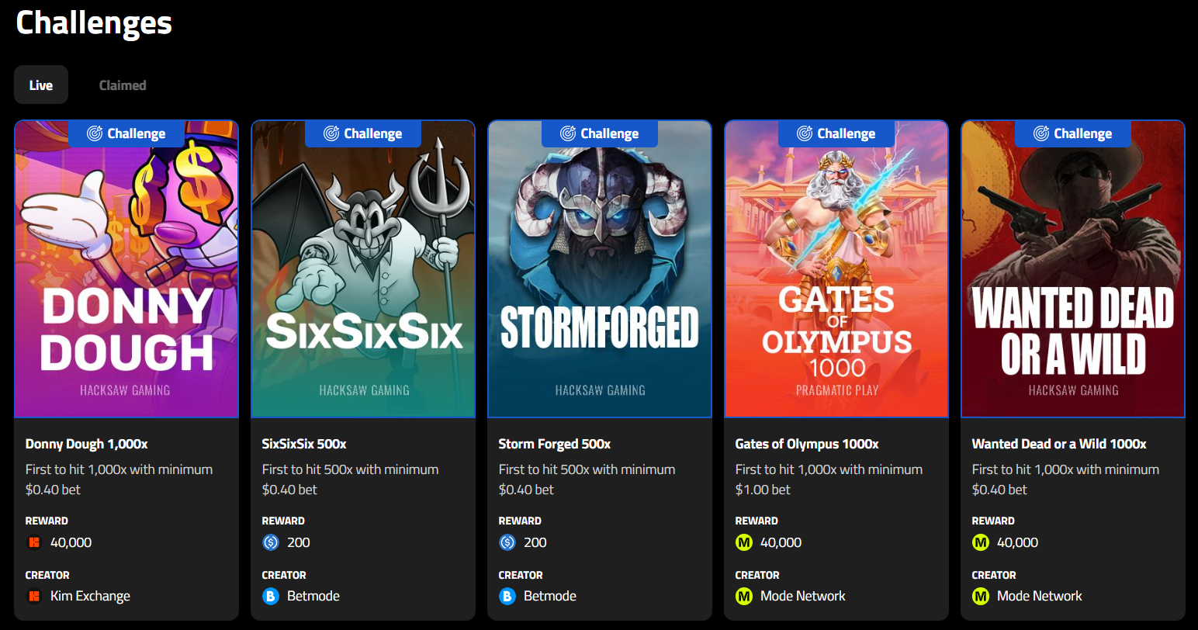Image resolution: width=1198 pixels, height=630 pixels.
Task: Click the target icon on Wanted Dead badge
Action: [1041, 133]
